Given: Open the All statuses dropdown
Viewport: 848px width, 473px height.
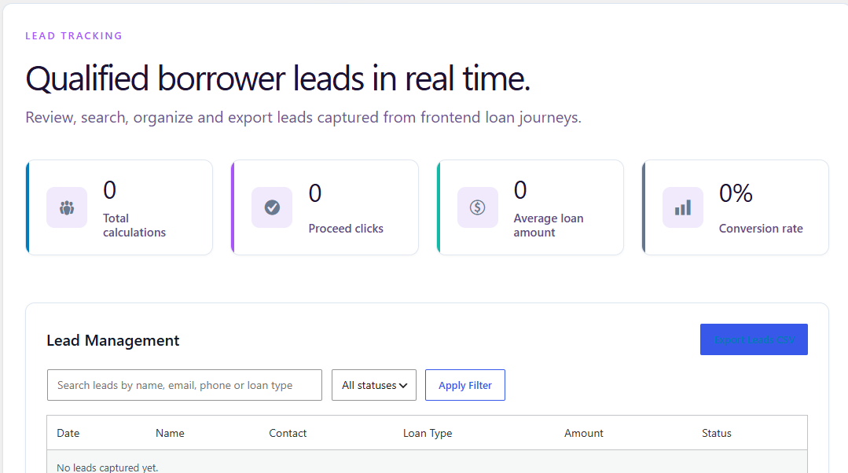Looking at the screenshot, I should click(x=374, y=385).
